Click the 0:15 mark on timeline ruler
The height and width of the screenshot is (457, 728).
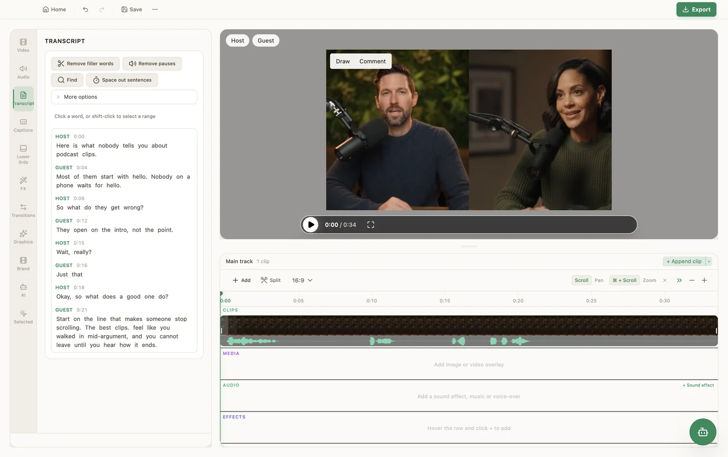click(x=445, y=301)
